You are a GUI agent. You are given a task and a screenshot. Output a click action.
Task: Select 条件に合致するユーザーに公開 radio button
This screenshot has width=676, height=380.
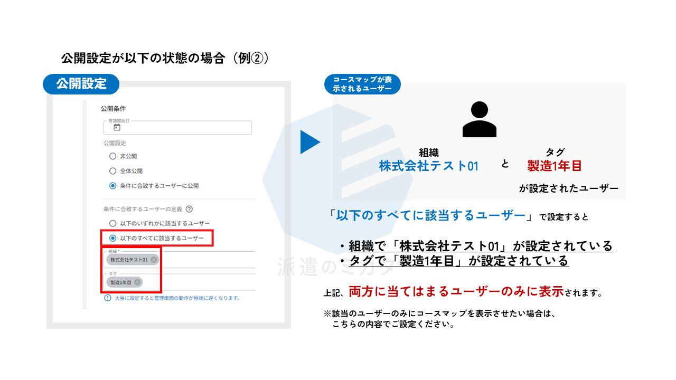tap(112, 186)
